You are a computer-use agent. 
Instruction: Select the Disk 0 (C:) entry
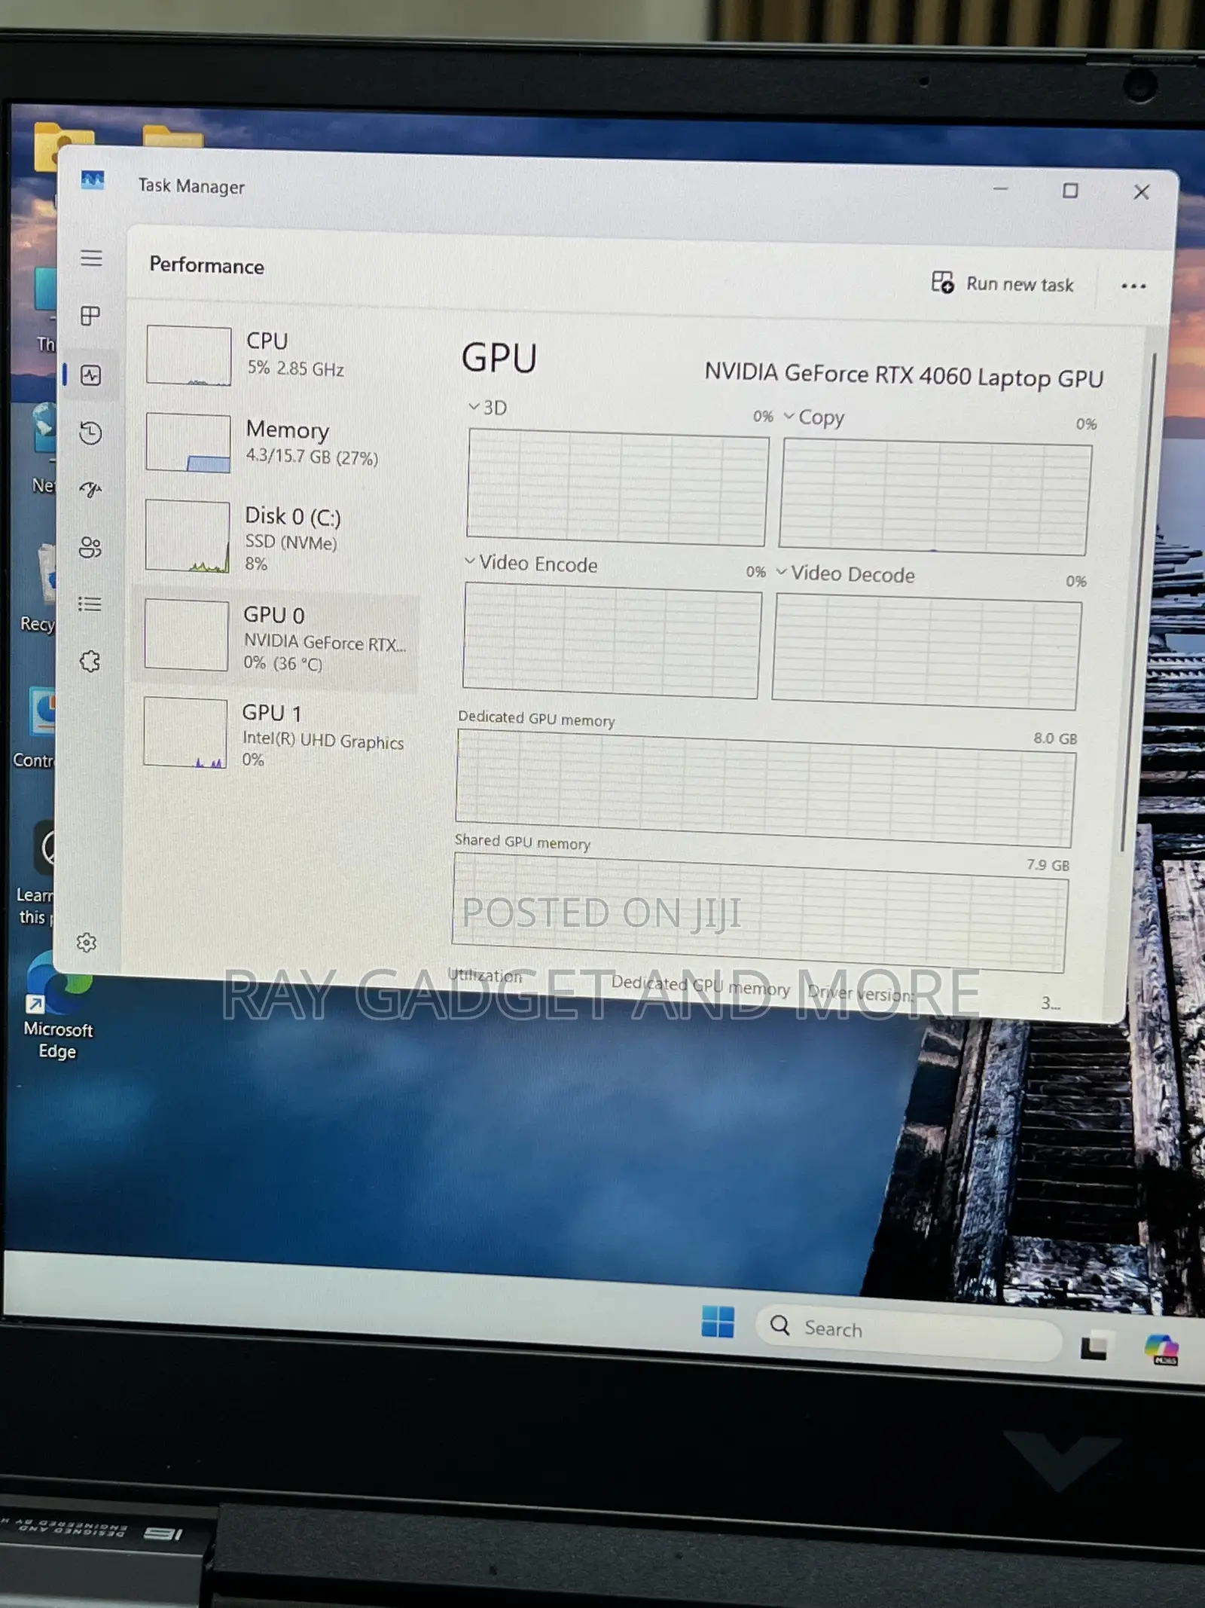click(x=276, y=537)
